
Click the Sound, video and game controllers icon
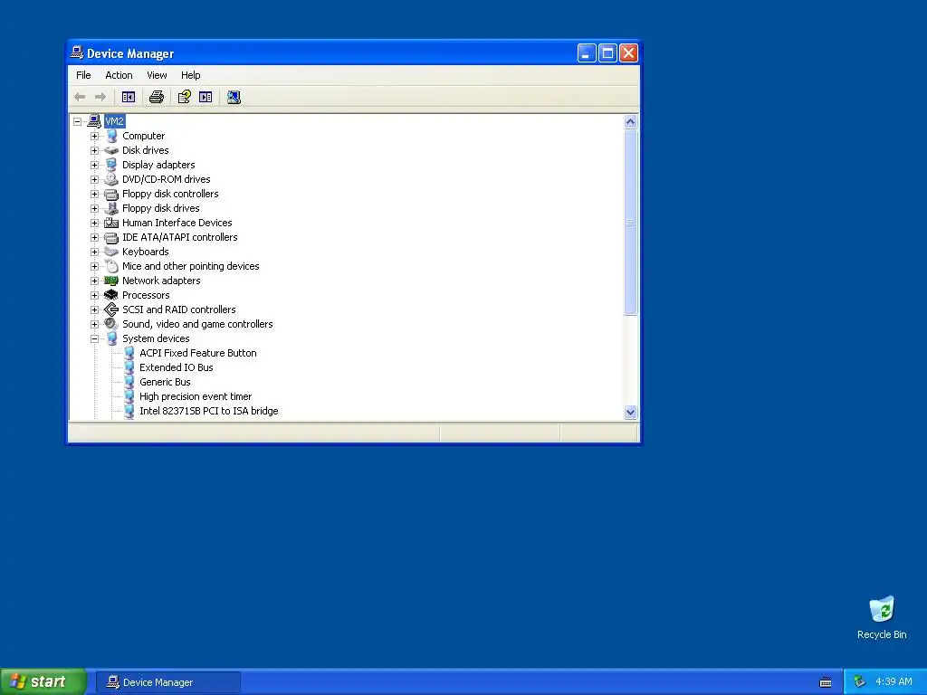pyautogui.click(x=111, y=324)
